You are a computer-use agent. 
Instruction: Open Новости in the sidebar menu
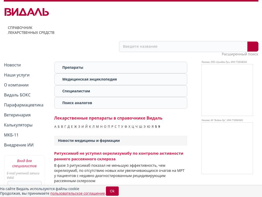(x=12, y=65)
